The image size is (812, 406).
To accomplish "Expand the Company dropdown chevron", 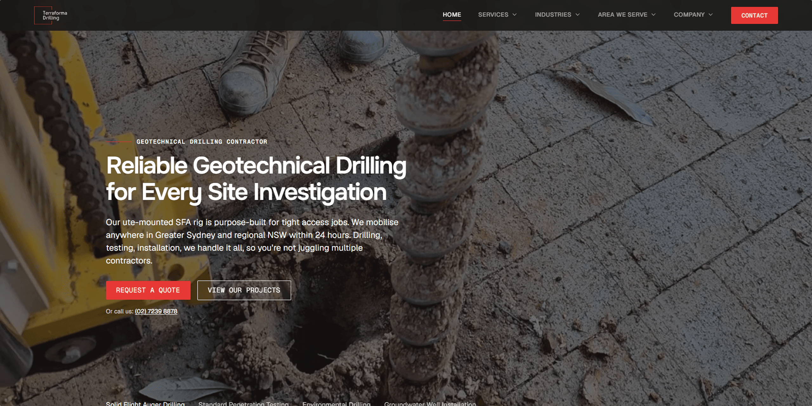I will (x=710, y=15).
